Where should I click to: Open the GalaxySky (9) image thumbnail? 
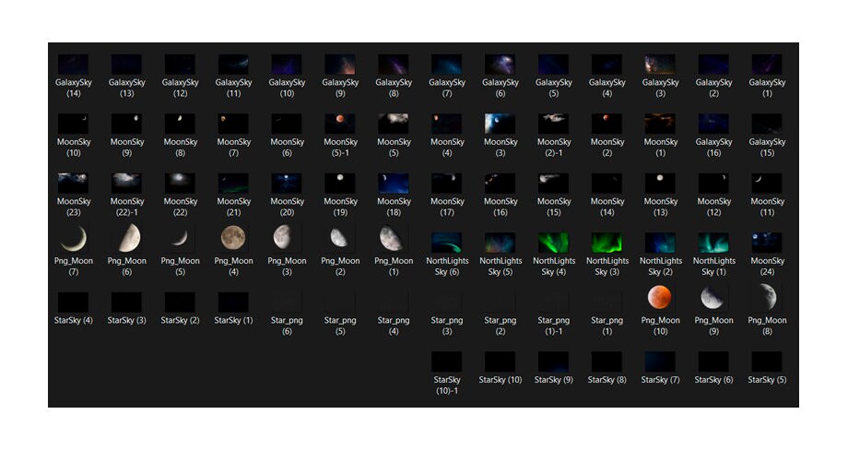[x=339, y=65]
